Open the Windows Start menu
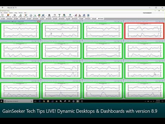This screenshot has width=165, height=124. 1,101
